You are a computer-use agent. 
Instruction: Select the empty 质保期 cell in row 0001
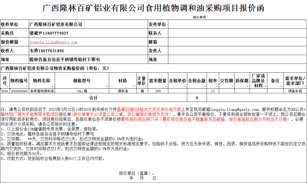242,91
